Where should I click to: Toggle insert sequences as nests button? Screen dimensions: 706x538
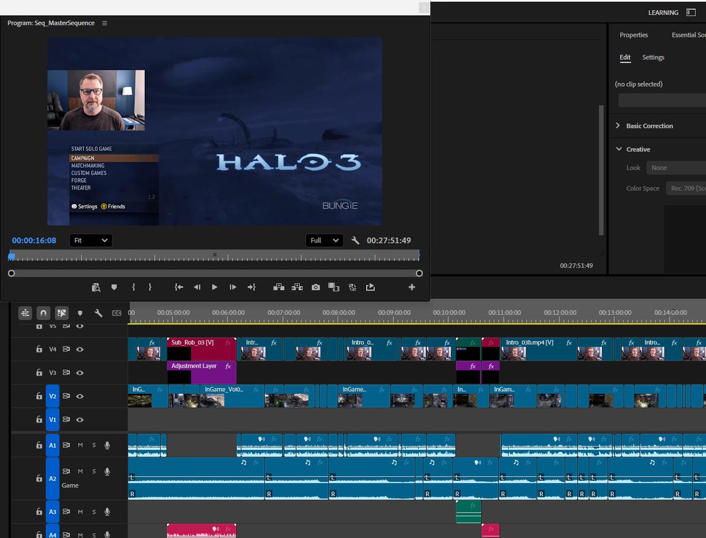pyautogui.click(x=25, y=313)
